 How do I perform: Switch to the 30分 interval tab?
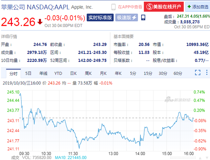click(x=163, y=73)
